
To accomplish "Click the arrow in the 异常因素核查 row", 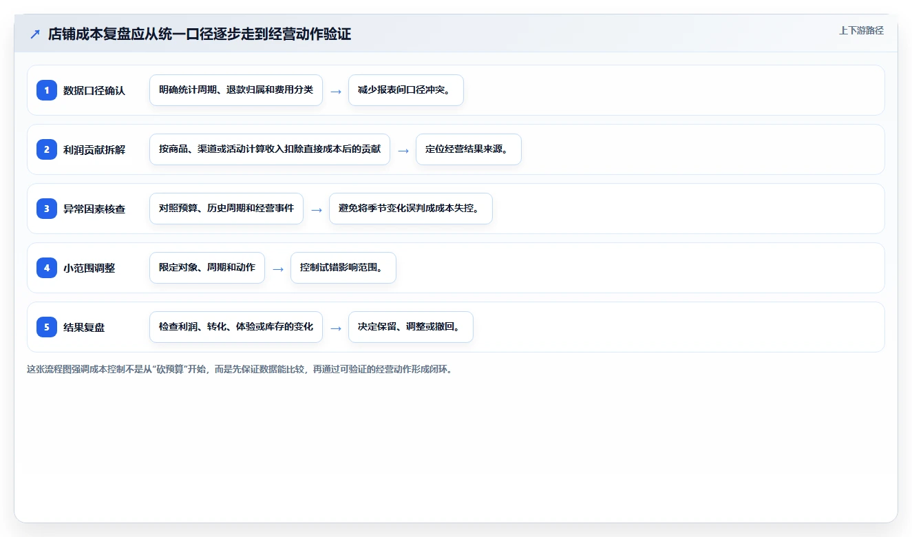I will click(317, 209).
